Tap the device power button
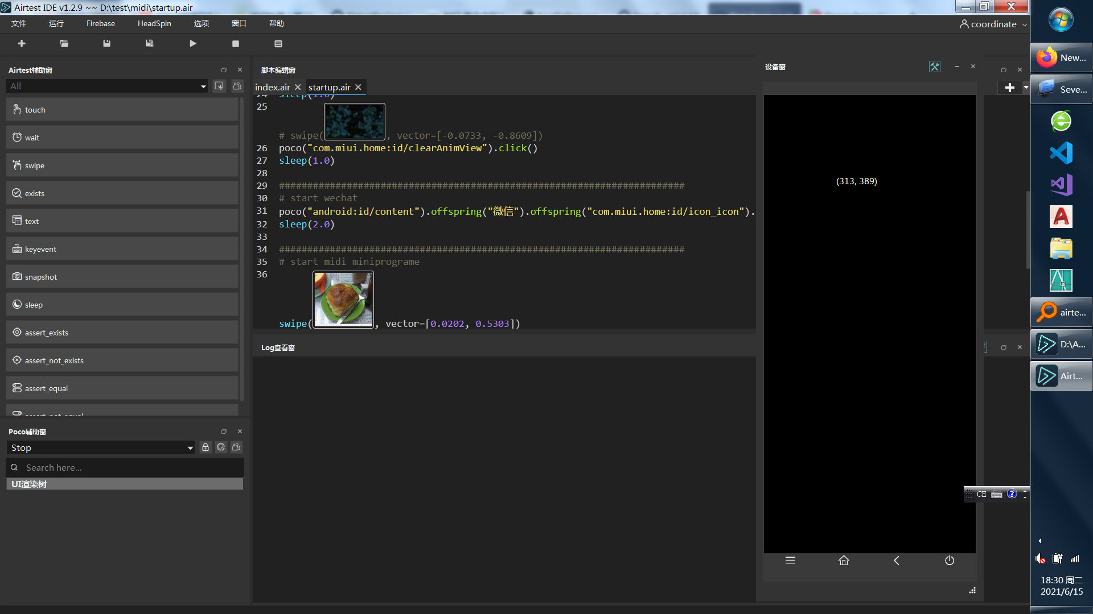1093x614 pixels. 950,561
